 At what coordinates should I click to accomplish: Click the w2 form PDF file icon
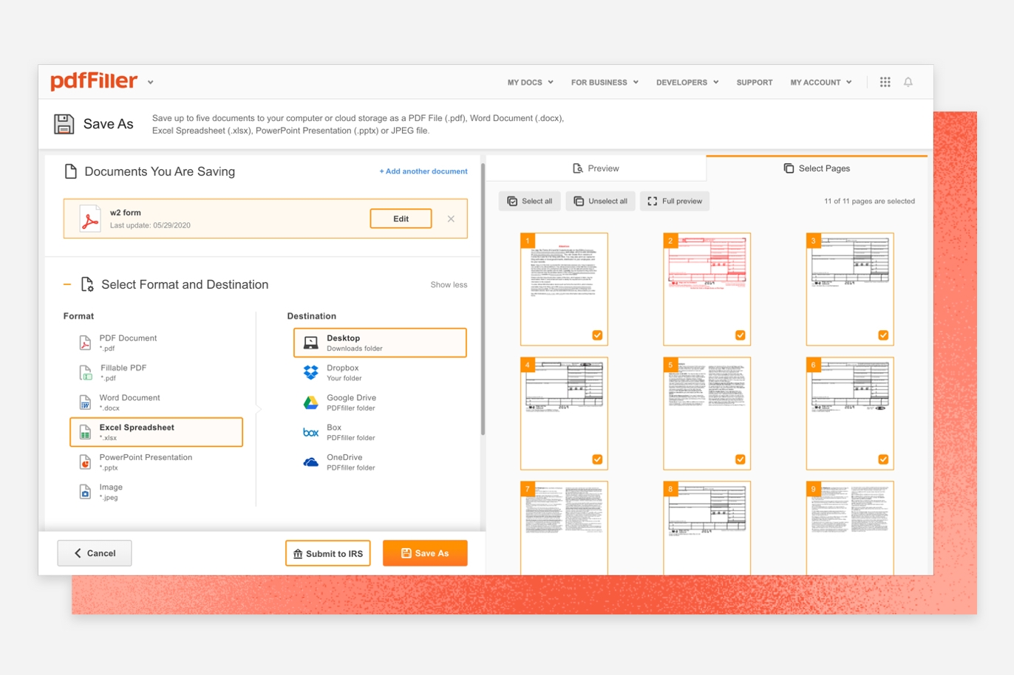90,219
